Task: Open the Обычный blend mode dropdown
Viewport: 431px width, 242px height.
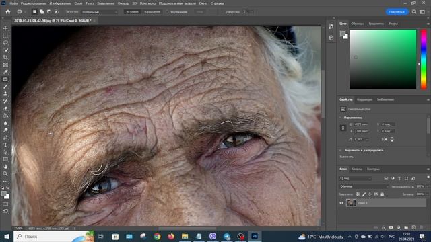Action: 364,186
